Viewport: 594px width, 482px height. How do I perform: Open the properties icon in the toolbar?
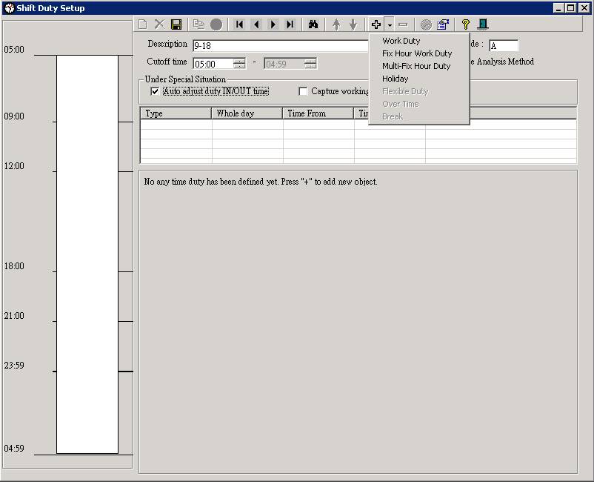point(443,24)
